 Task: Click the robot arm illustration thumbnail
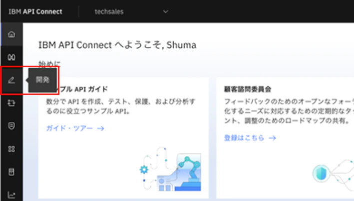coord(170,169)
